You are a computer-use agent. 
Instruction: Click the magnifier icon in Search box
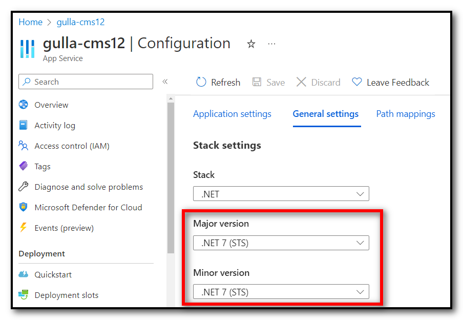27,82
